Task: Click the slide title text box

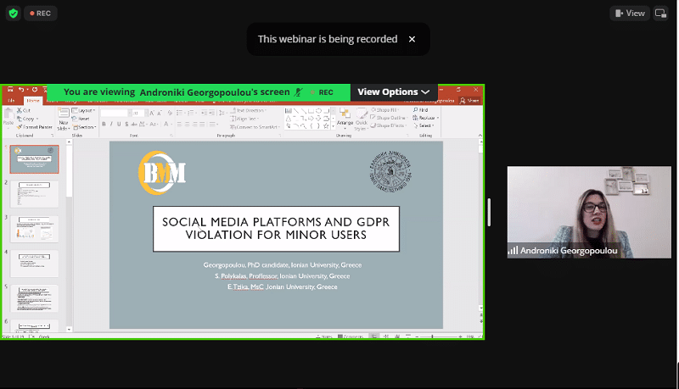Action: [276, 229]
